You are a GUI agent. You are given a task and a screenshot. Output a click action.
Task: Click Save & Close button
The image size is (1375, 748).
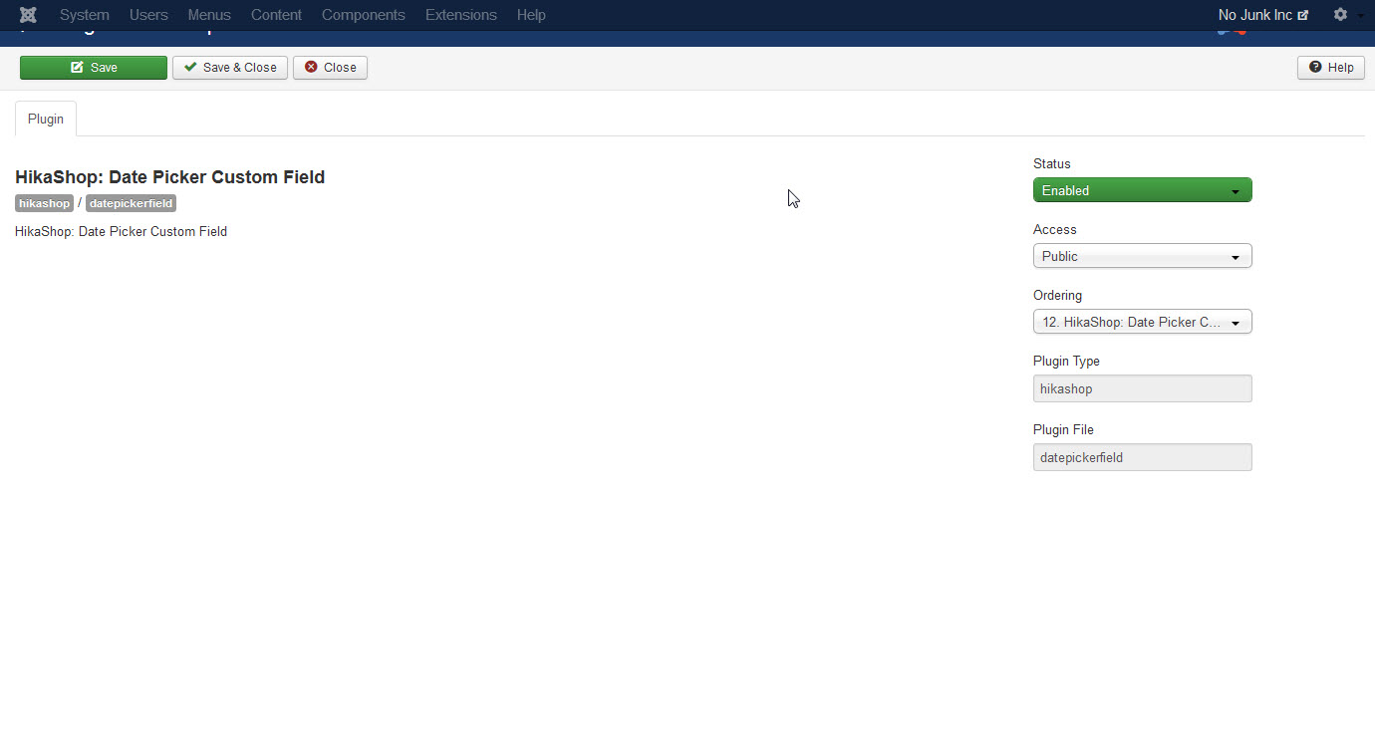[230, 68]
